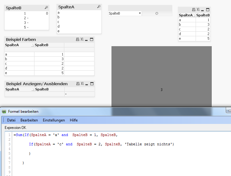Select value 'c' in SpalteA listbox

pos(58,22)
